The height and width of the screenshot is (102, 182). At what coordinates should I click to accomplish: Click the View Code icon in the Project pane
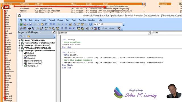pos(20,37)
